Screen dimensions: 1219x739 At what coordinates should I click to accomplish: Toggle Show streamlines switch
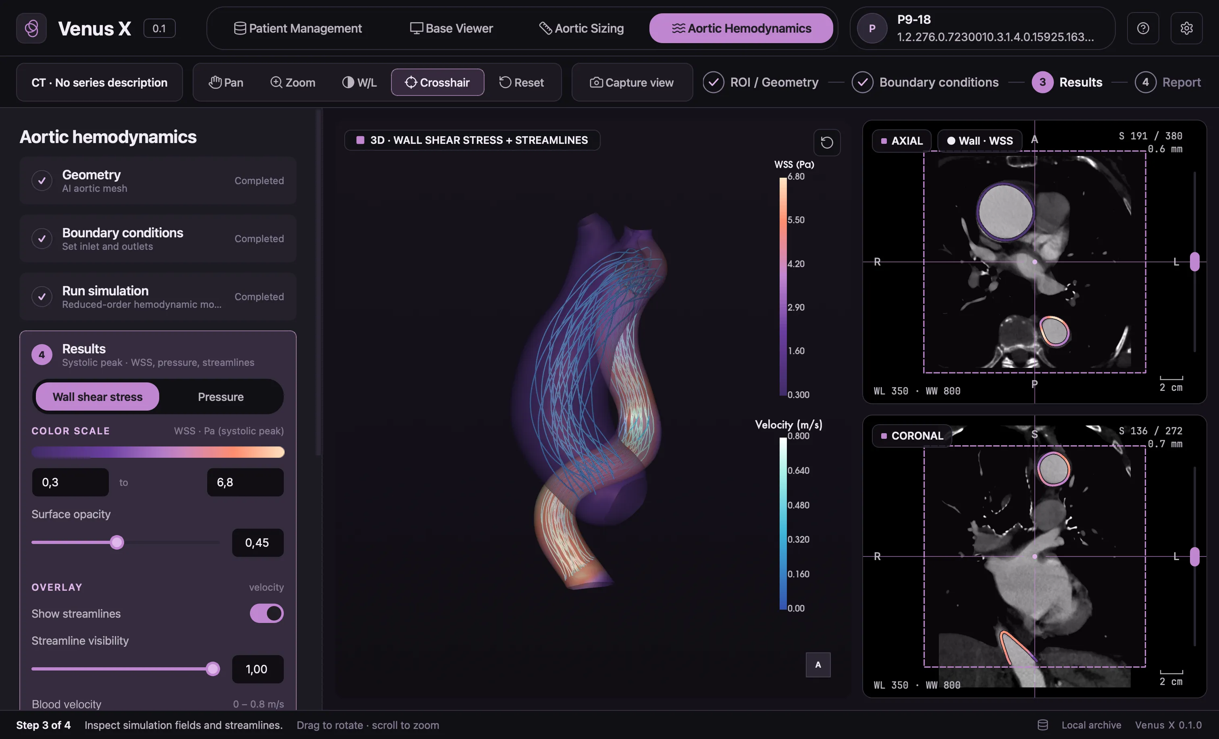[x=267, y=613]
